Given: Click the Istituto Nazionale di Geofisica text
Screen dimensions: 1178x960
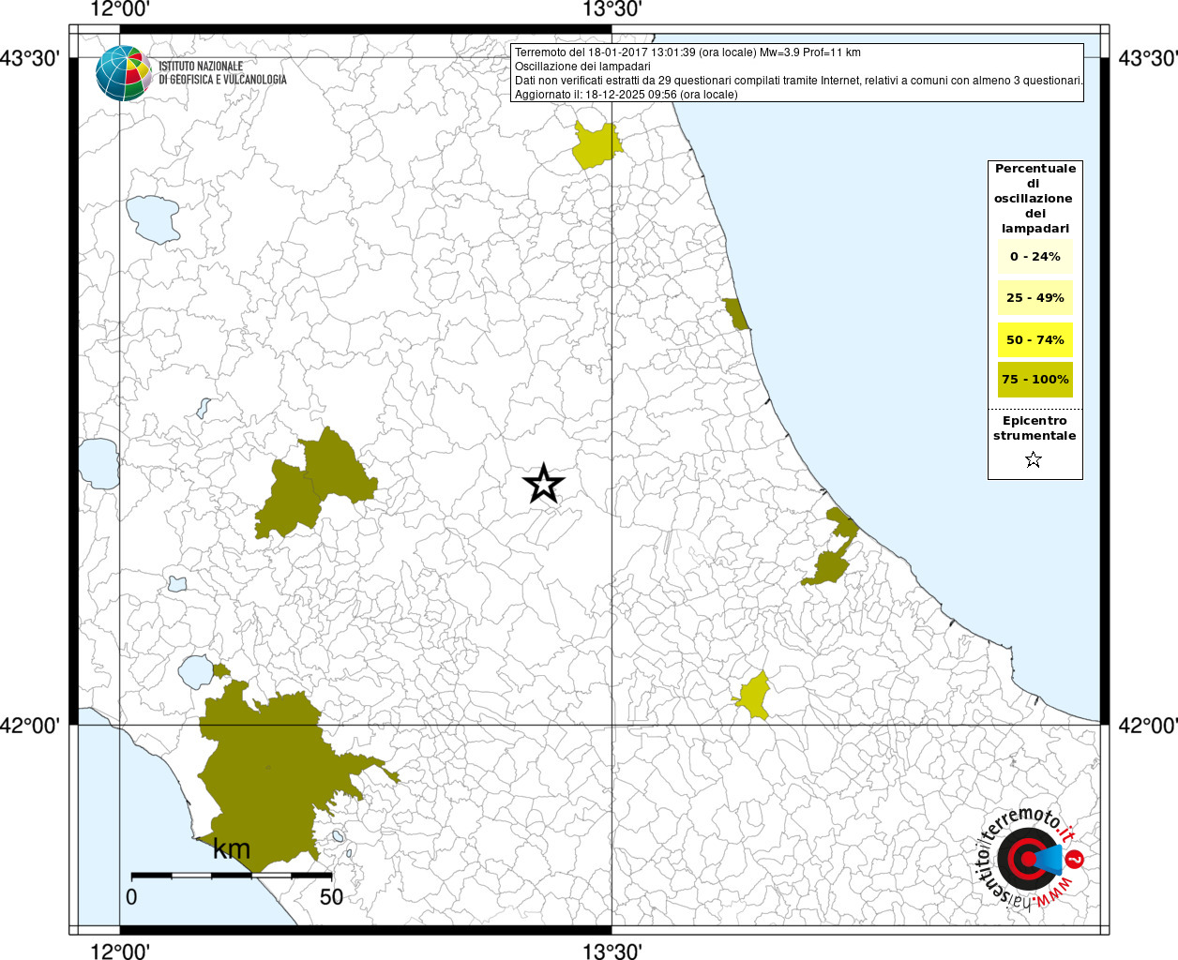Looking at the screenshot, I should [x=222, y=73].
